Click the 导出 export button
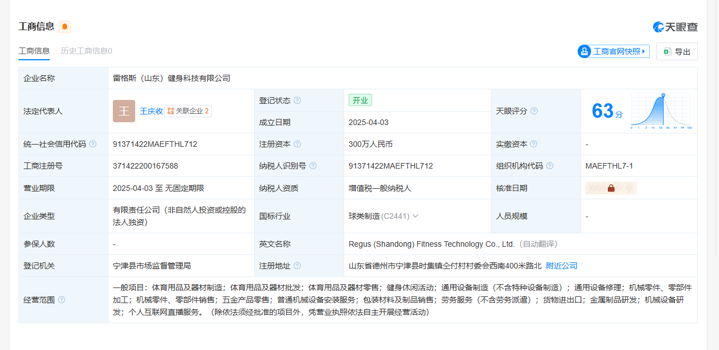 click(677, 51)
